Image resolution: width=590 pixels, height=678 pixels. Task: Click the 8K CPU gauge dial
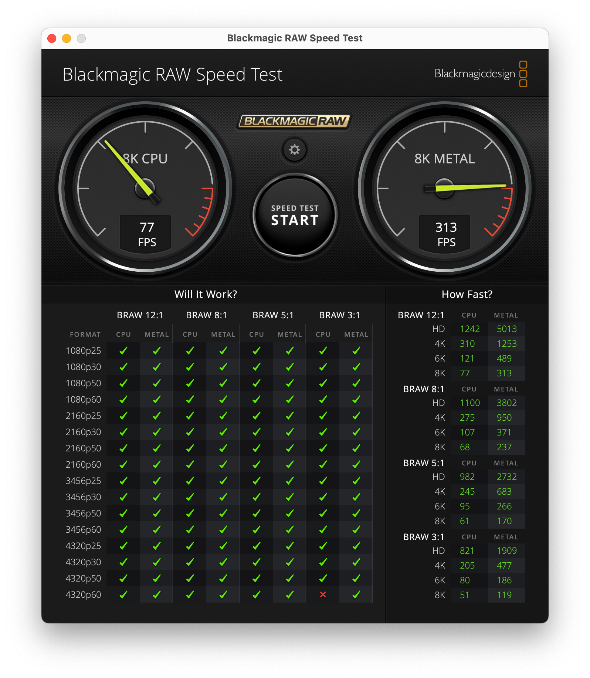click(145, 188)
